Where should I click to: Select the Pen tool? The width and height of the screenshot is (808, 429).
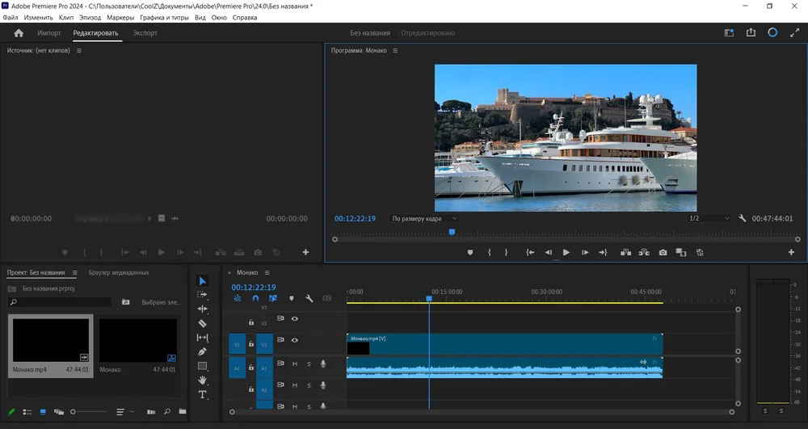(203, 351)
